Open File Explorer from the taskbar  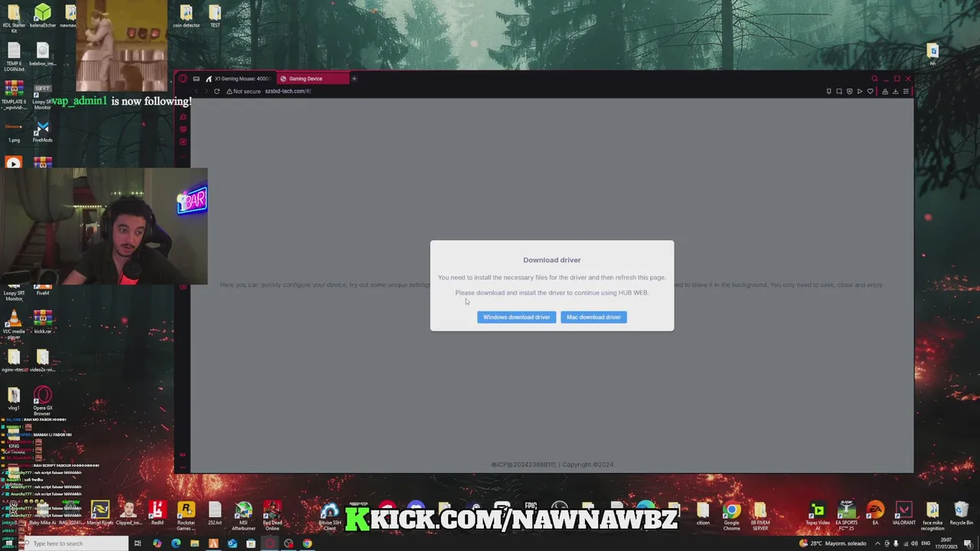tap(194, 543)
